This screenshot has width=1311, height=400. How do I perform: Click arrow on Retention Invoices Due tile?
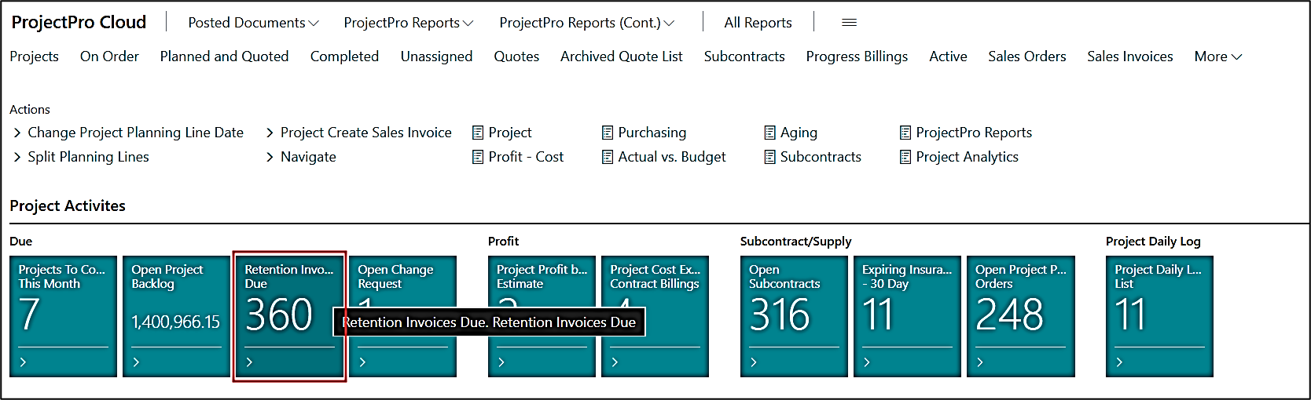pyautogui.click(x=250, y=362)
